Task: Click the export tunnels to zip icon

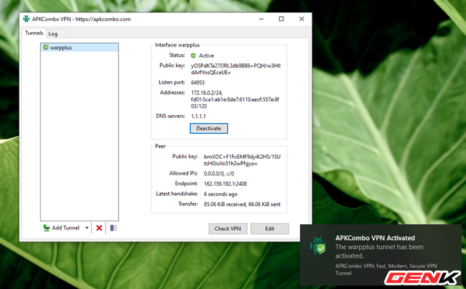Action: (113, 228)
